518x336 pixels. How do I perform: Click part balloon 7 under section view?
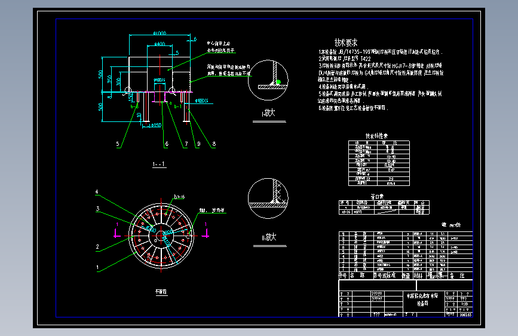tap(186, 144)
